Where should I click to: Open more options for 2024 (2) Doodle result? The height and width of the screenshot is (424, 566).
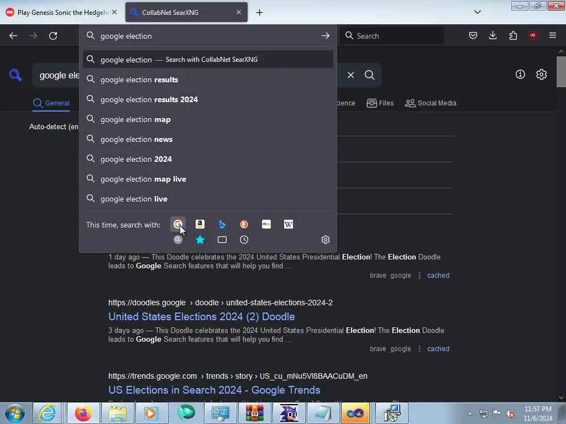(420, 349)
